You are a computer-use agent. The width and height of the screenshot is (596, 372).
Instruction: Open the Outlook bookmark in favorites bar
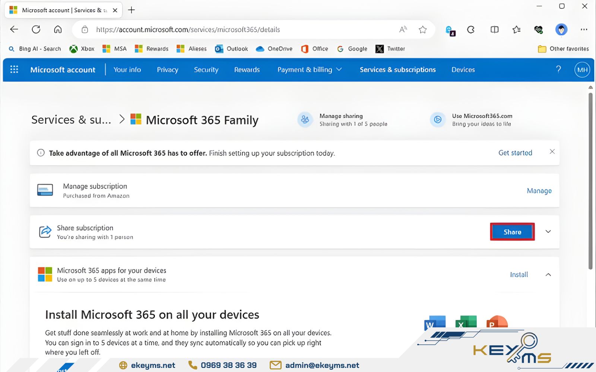(x=232, y=49)
